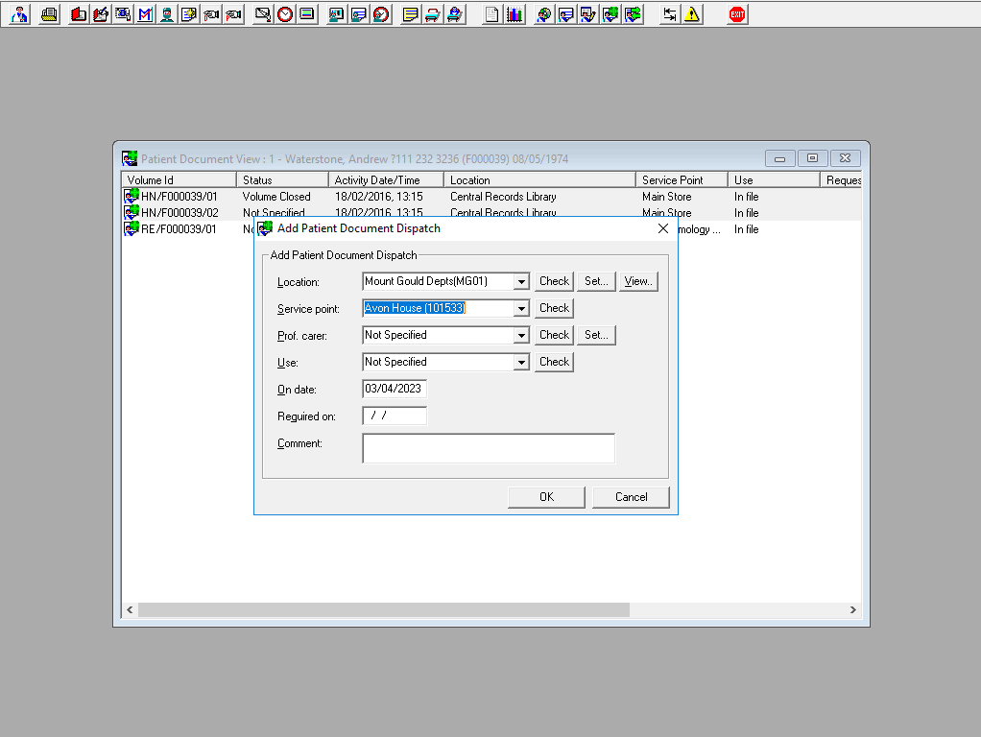Click Check button next to Service point
This screenshot has height=737, width=981.
tap(554, 308)
